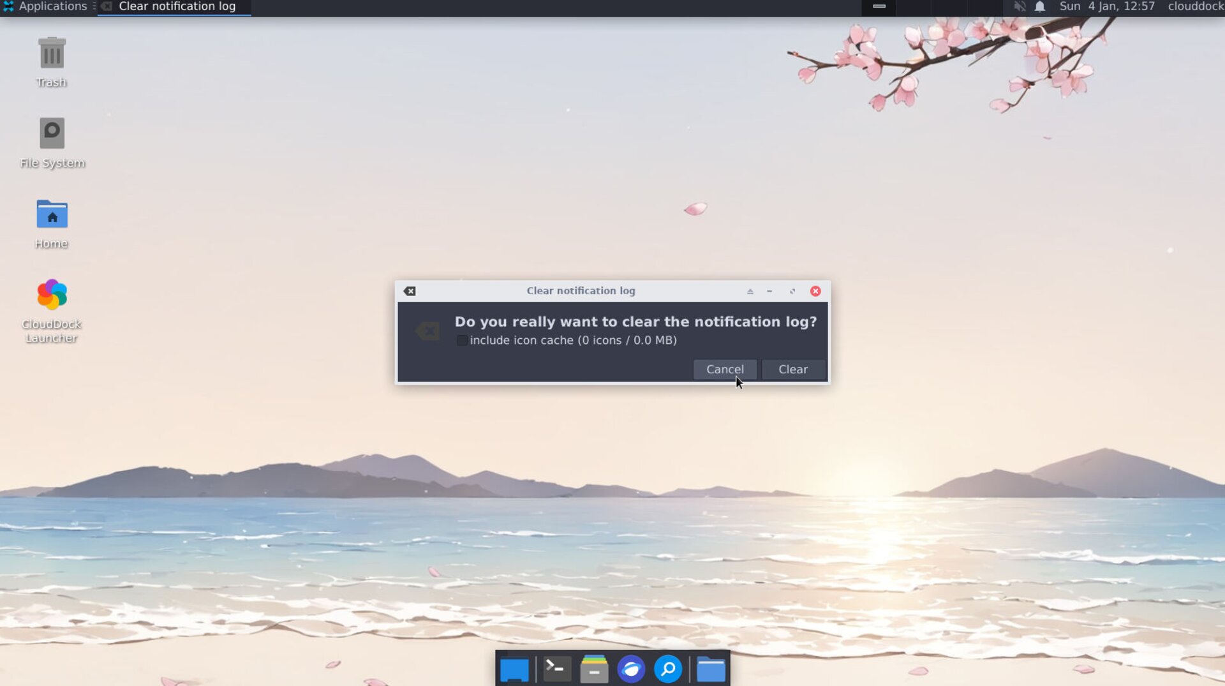Open the Applications menu
1225x686 pixels.
[x=45, y=7]
